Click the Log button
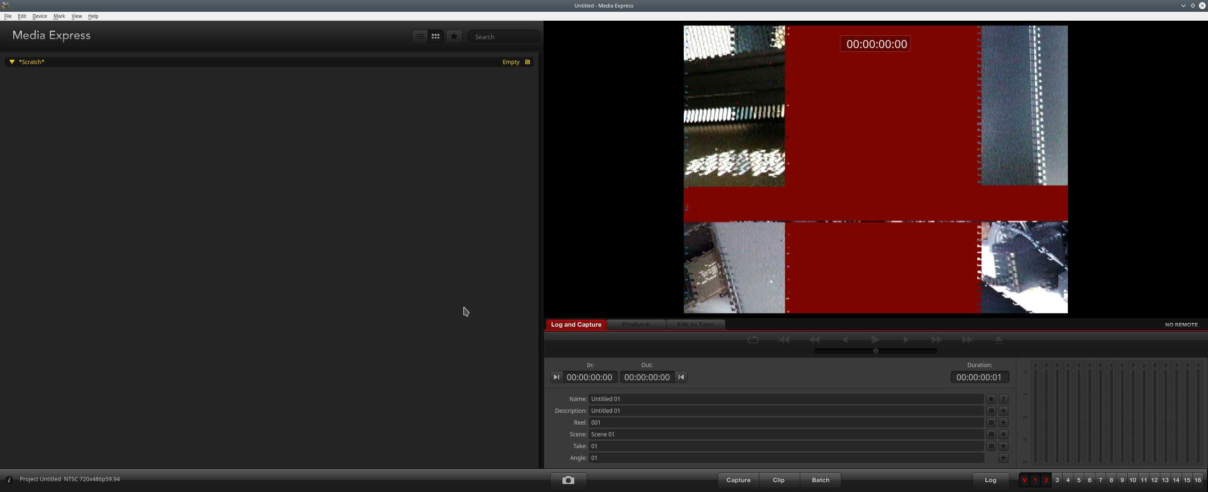Image resolution: width=1208 pixels, height=492 pixels. point(990,480)
